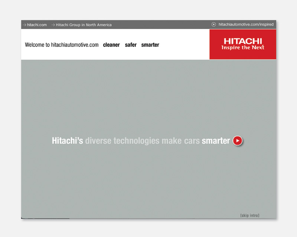Click the Hitachi Inspire the Next logo
The image size is (297, 237).
pos(243,44)
